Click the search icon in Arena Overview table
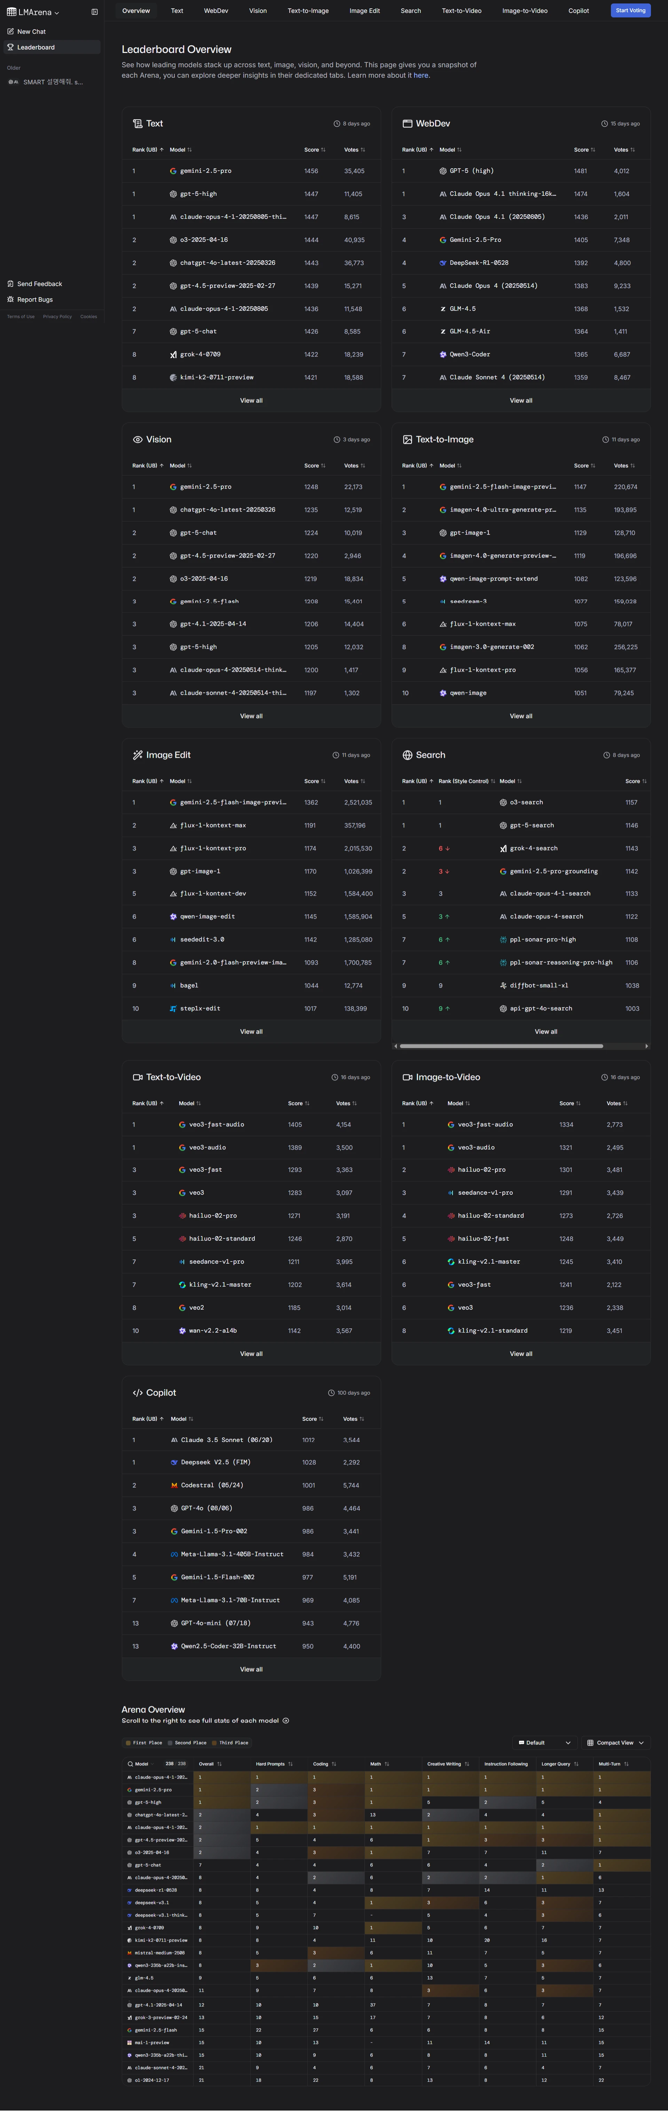Image resolution: width=668 pixels, height=2113 pixels. [x=129, y=1764]
